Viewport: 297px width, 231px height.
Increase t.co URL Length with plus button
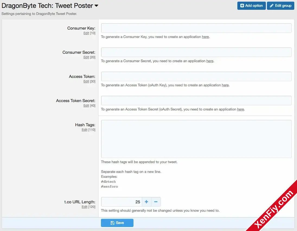[x=146, y=202]
